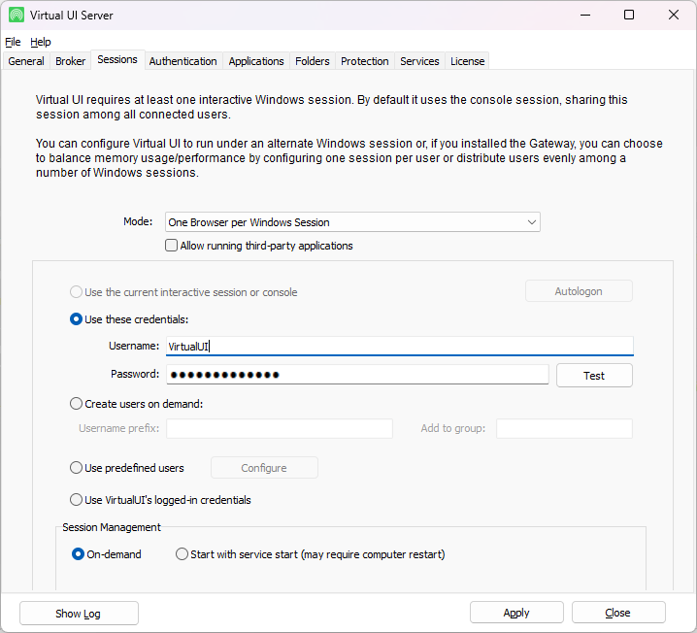
Task: Open the Show Log button
Action: point(79,613)
